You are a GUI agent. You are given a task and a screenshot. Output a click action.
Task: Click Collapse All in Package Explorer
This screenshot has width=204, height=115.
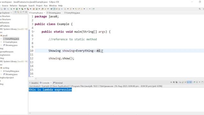[x=16, y=12]
